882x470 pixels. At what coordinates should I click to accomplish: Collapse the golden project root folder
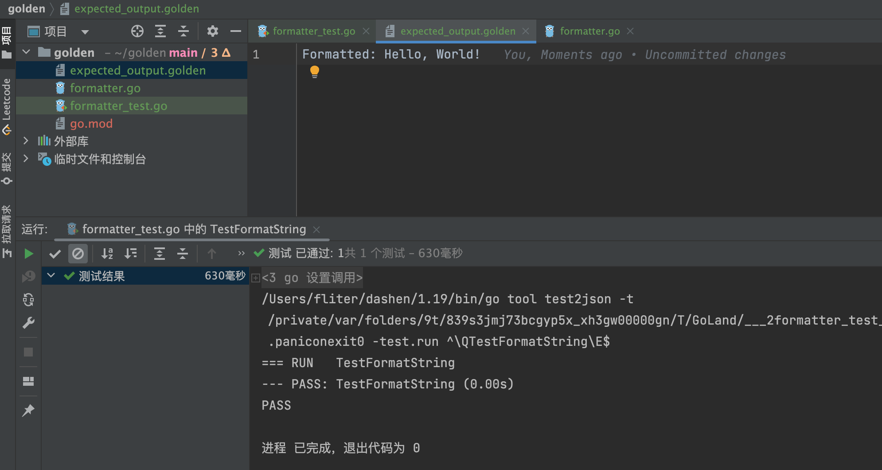click(26, 52)
